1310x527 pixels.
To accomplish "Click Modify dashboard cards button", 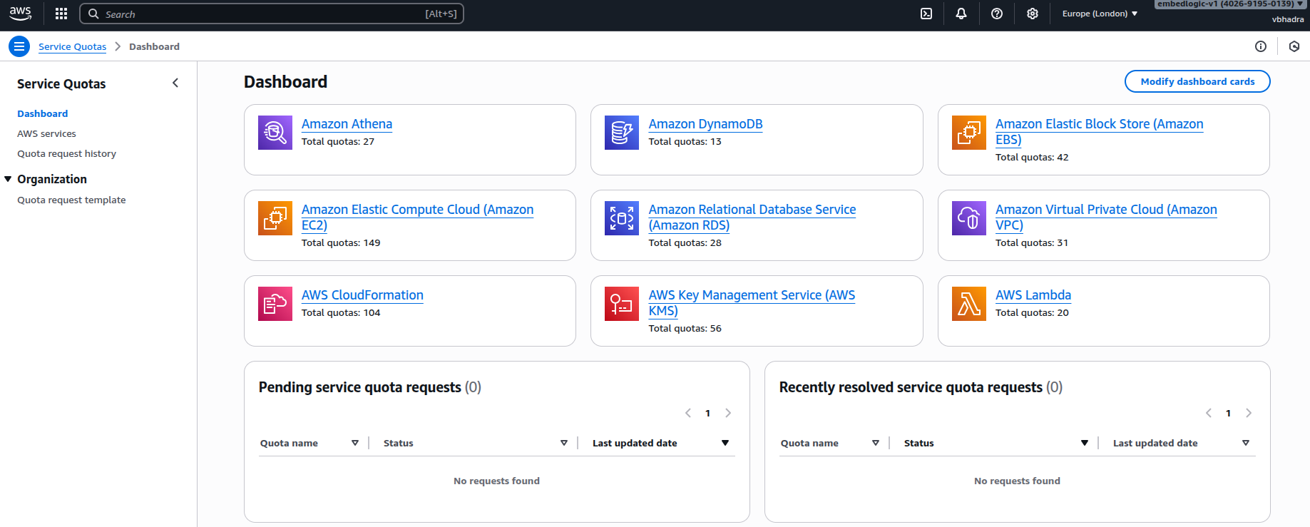I will 1197,81.
